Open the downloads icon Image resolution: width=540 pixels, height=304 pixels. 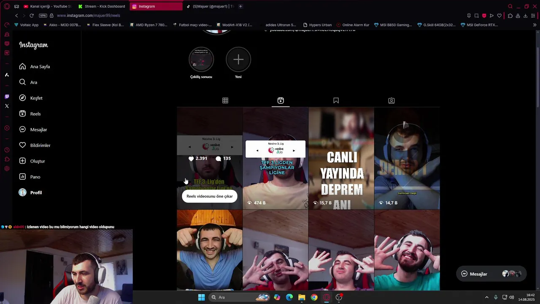[x=525, y=16]
